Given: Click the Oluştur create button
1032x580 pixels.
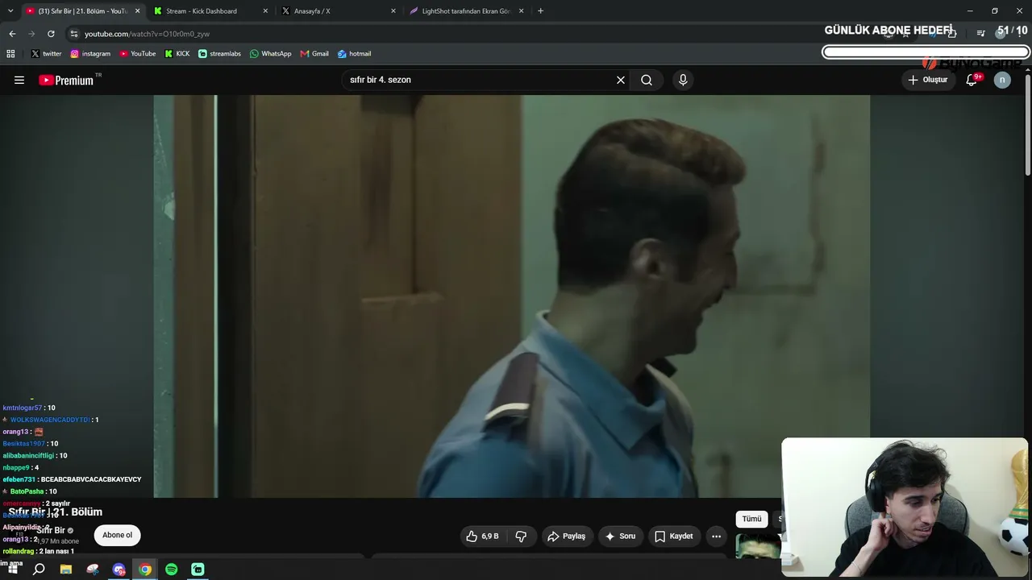Looking at the screenshot, I should pyautogui.click(x=928, y=80).
